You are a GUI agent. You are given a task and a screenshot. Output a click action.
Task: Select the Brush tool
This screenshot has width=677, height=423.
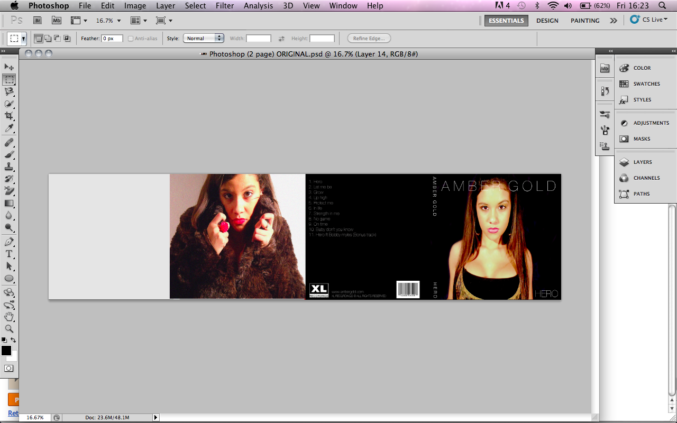(9, 155)
